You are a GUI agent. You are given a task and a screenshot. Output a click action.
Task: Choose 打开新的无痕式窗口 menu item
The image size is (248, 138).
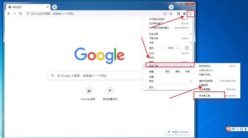[159, 28]
